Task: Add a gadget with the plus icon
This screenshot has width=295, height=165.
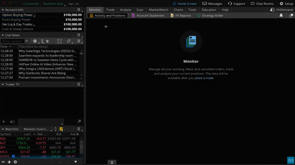Action: coord(9,162)
